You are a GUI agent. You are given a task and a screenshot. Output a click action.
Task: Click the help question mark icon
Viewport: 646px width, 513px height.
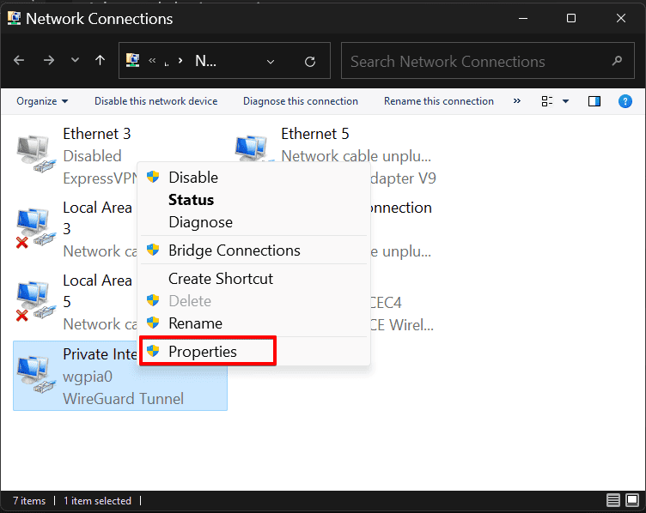click(625, 101)
